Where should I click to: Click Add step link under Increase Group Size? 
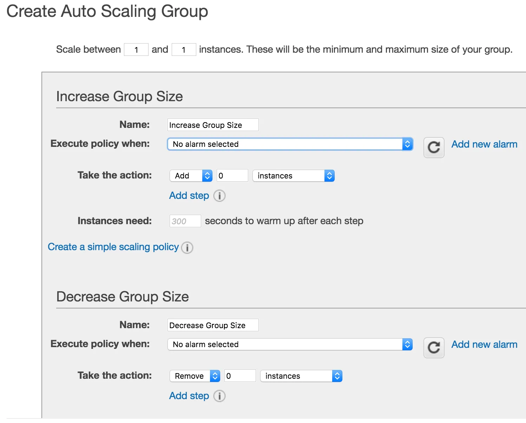point(189,196)
